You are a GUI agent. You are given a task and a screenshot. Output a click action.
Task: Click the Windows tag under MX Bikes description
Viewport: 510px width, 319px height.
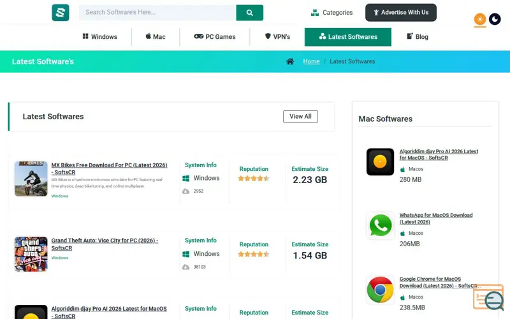(60, 196)
